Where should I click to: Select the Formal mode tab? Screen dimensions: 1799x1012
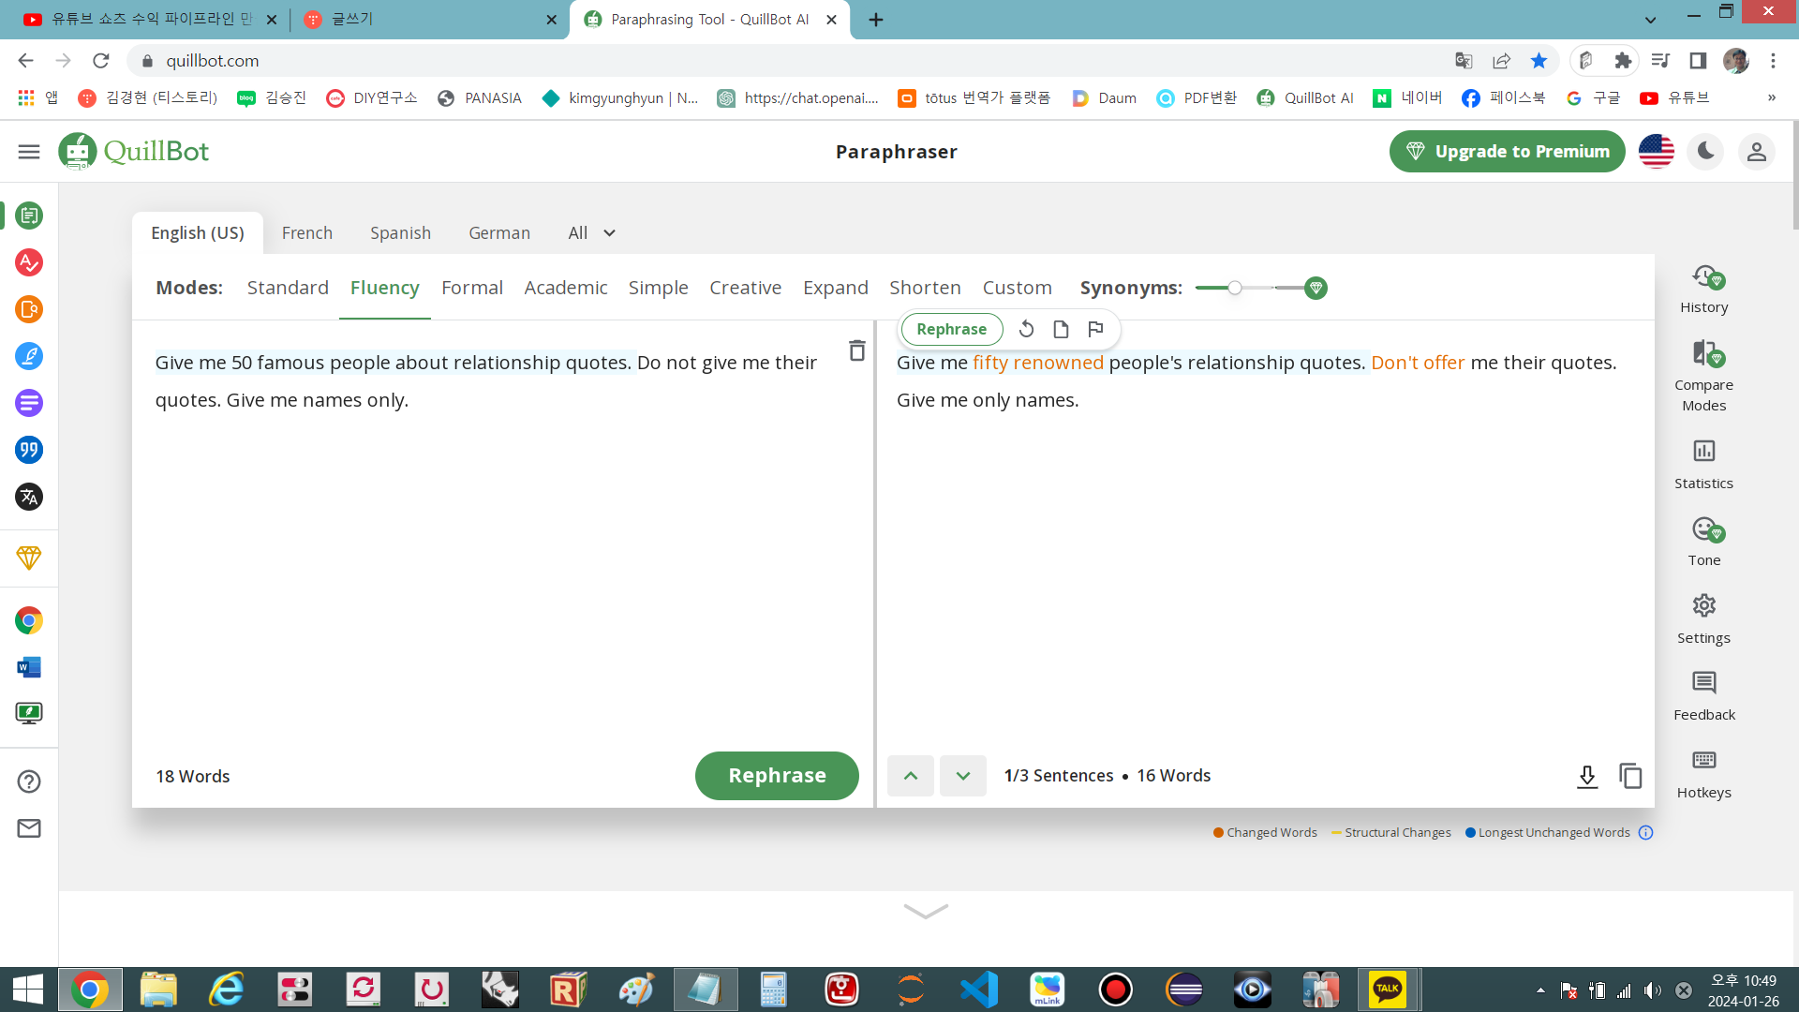click(x=471, y=288)
